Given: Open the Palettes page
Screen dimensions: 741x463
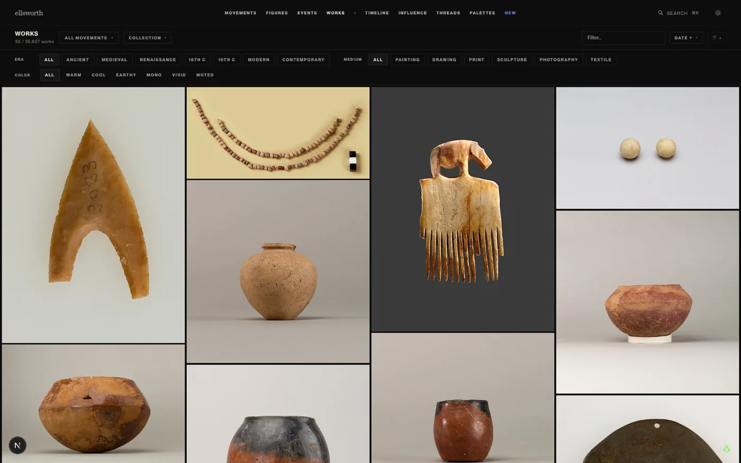Looking at the screenshot, I should tap(482, 13).
